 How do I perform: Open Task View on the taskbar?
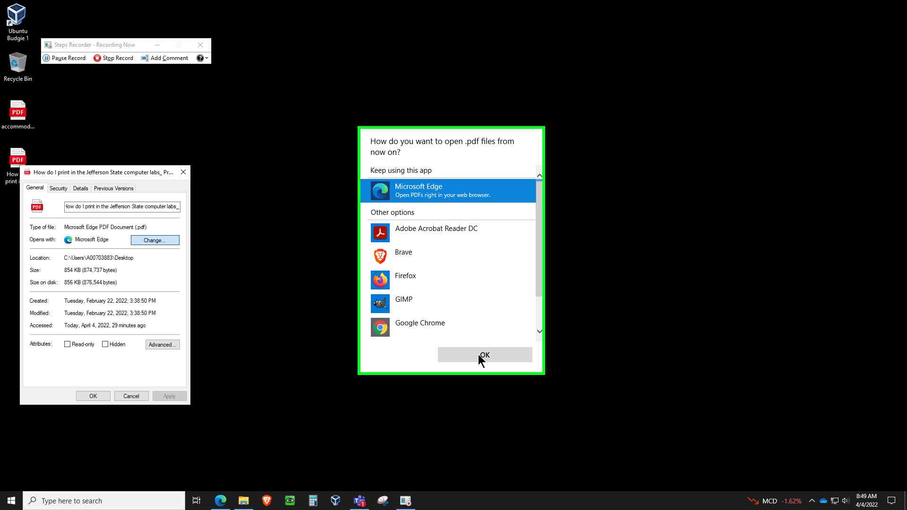tap(197, 501)
